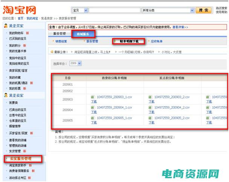The width and height of the screenshot is (229, 182).
Task: Open 管理我的店铺 in sidebar
Action: click(x=18, y=145)
